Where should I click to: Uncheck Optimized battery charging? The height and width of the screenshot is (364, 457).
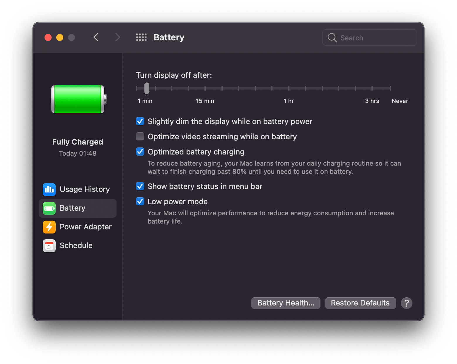coord(140,152)
